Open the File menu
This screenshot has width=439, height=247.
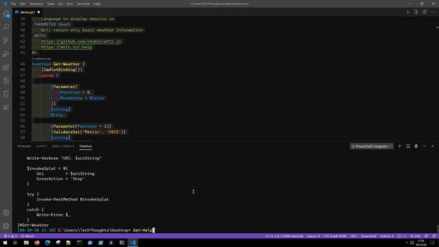[x=13, y=4]
